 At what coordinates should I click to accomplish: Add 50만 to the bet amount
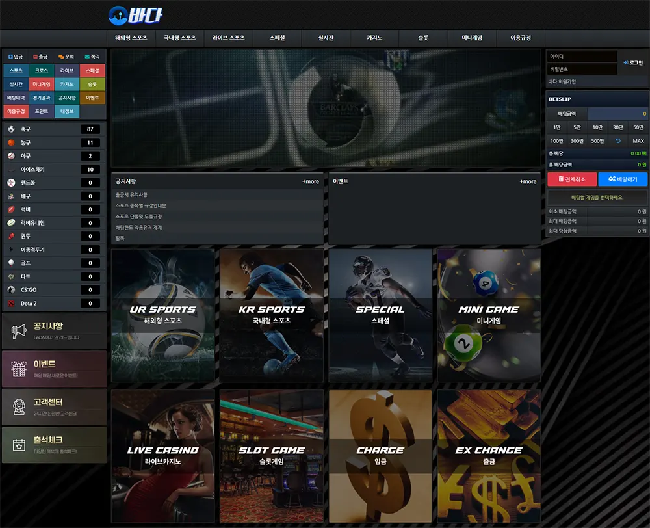pos(638,127)
